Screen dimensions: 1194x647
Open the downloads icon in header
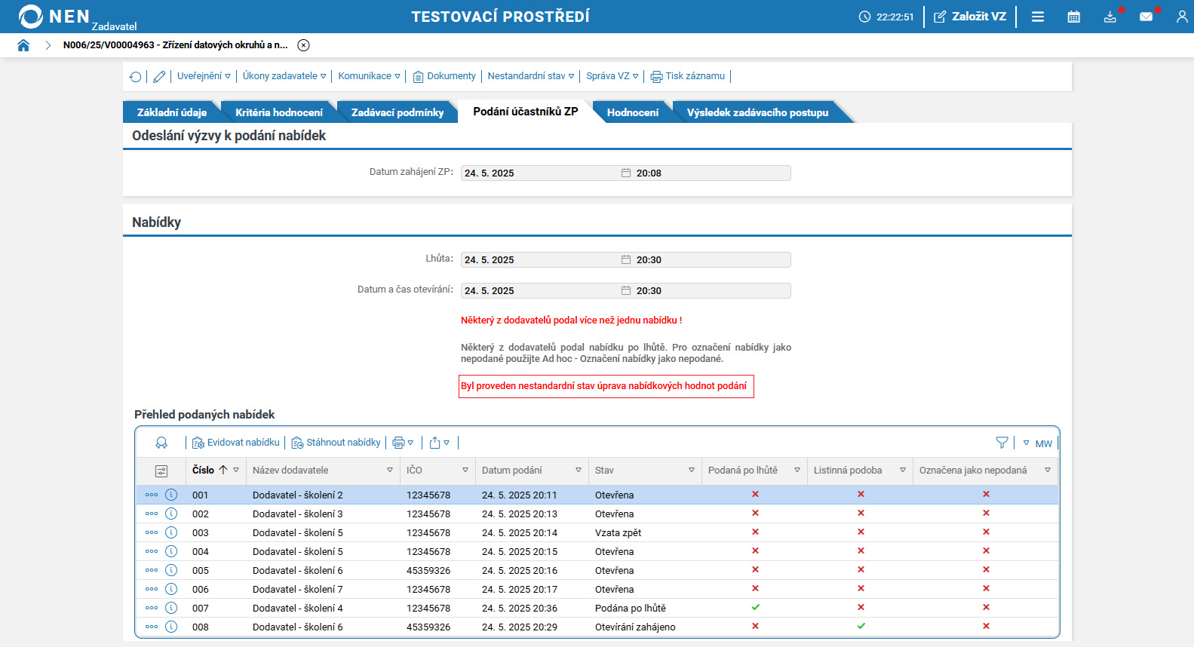click(x=1110, y=17)
